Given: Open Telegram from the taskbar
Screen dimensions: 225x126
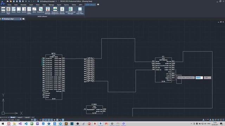Looking at the screenshot, I should click(60, 124).
